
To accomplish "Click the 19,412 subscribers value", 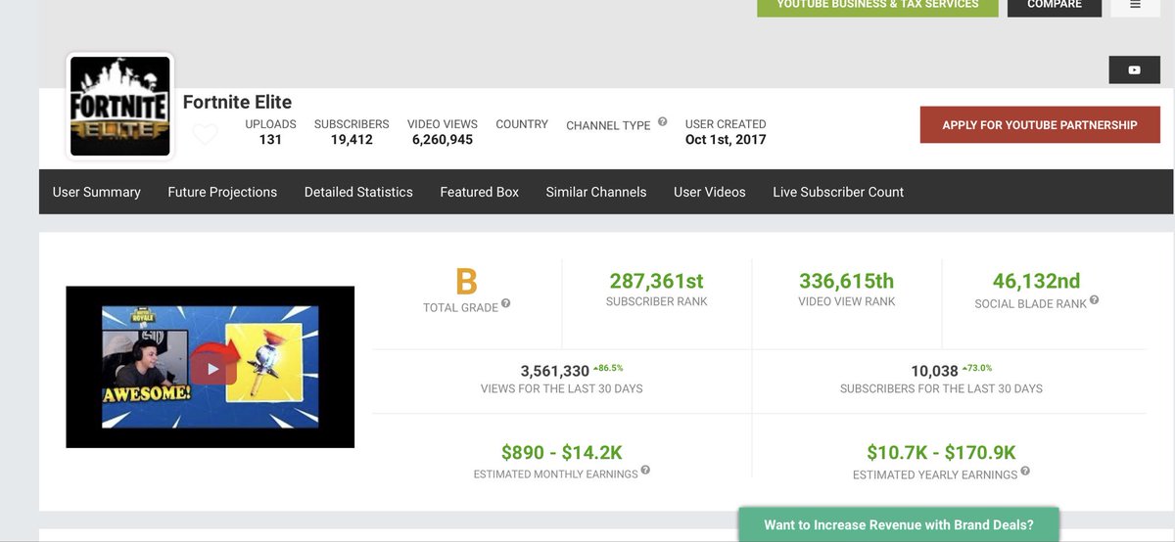I will [x=352, y=140].
